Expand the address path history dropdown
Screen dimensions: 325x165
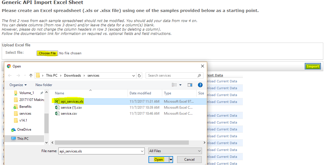pos(134,75)
